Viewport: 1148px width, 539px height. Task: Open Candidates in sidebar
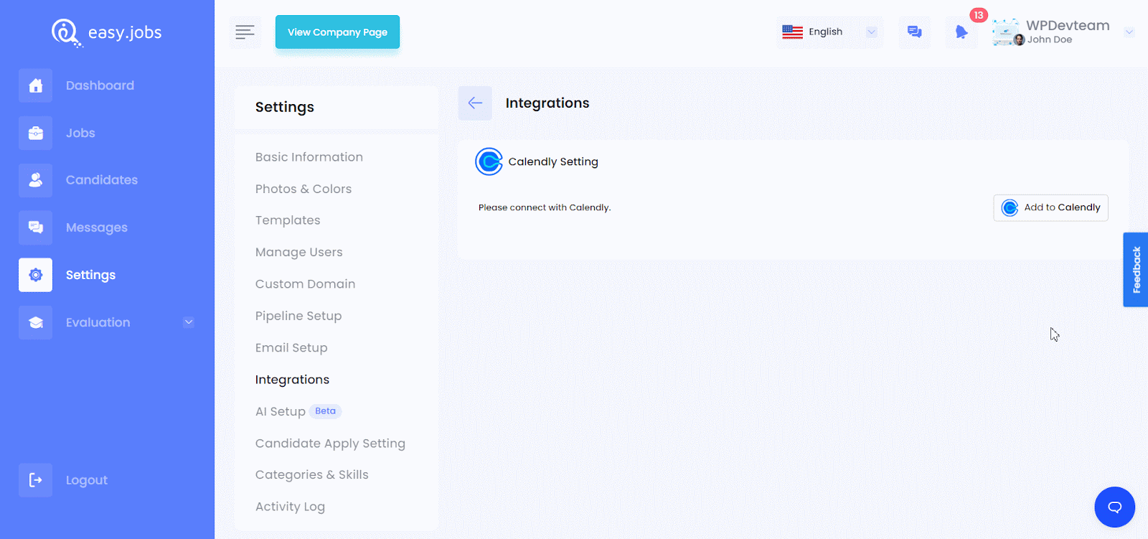pos(102,180)
